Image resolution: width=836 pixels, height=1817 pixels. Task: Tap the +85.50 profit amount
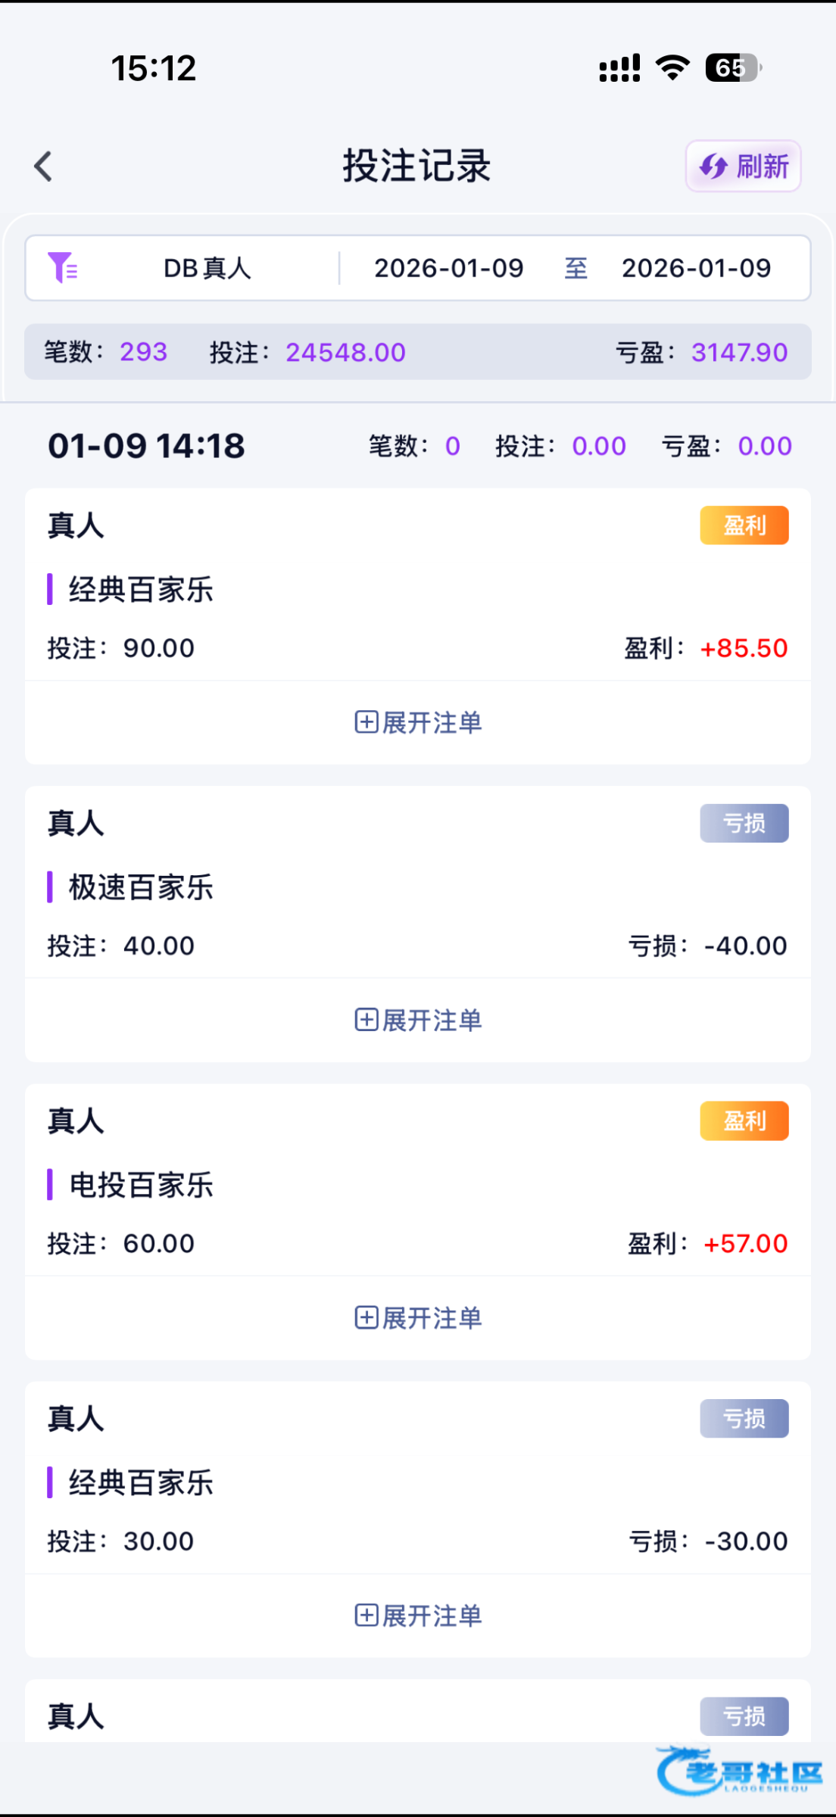(x=744, y=648)
